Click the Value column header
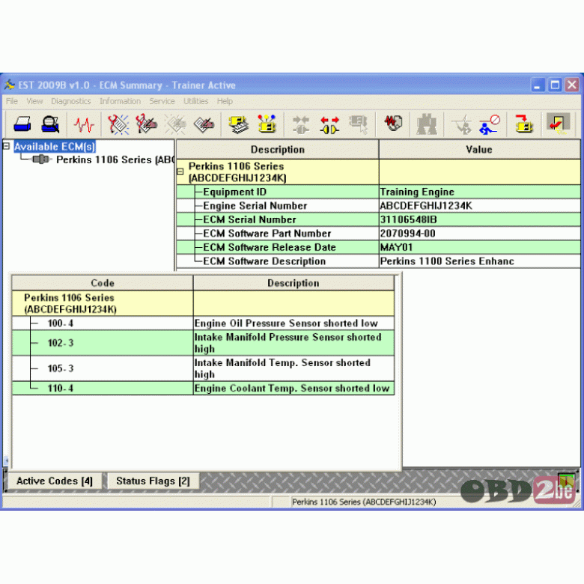 [479, 149]
